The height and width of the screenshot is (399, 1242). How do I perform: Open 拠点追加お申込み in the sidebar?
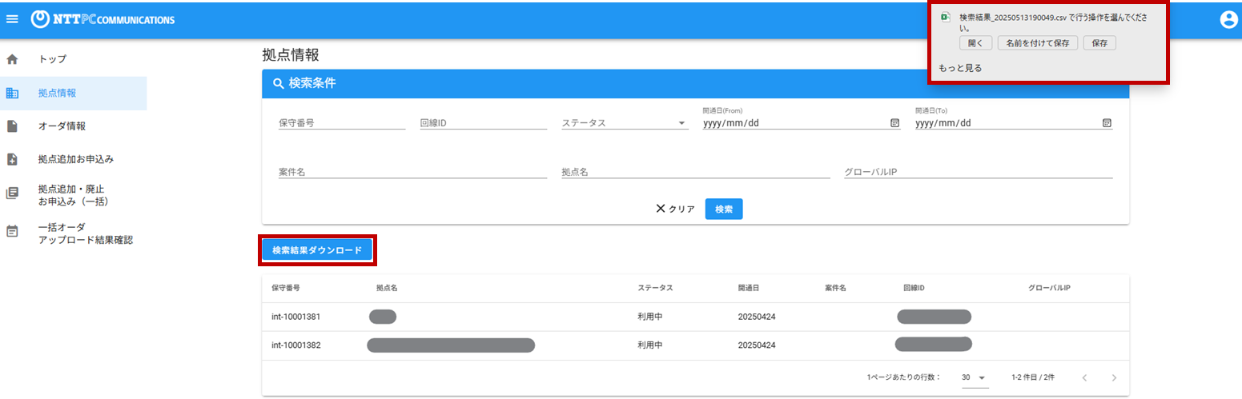click(x=74, y=159)
